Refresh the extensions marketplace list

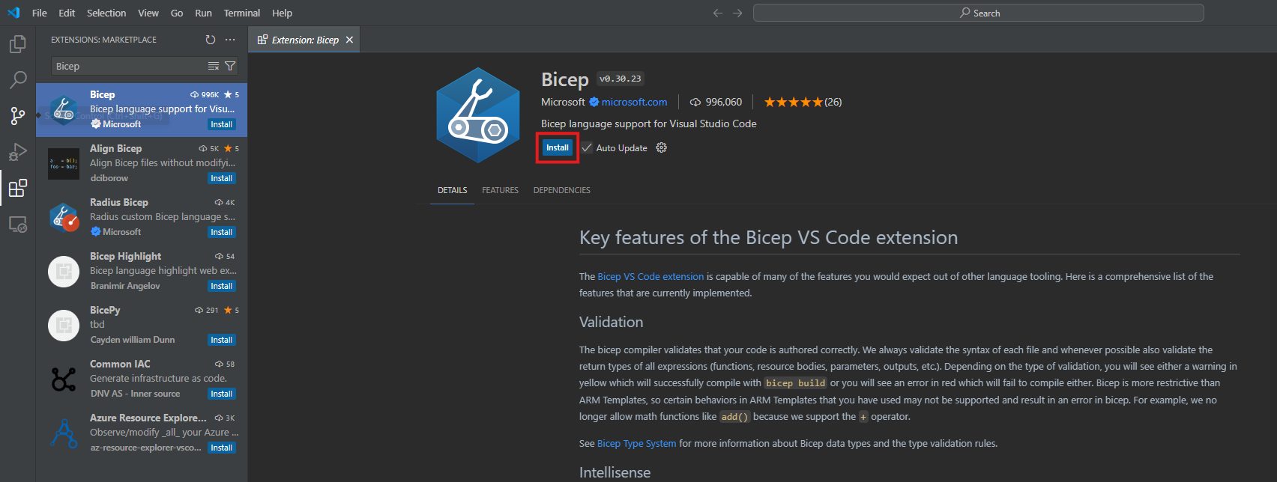point(211,40)
